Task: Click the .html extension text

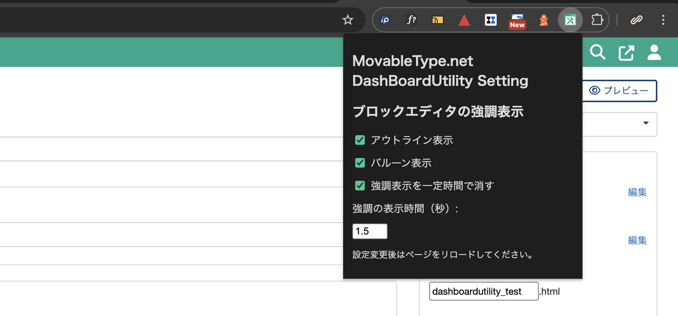Action: tap(550, 292)
